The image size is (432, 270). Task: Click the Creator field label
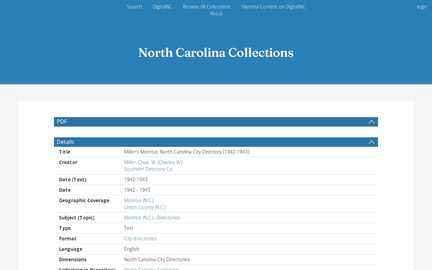point(68,162)
